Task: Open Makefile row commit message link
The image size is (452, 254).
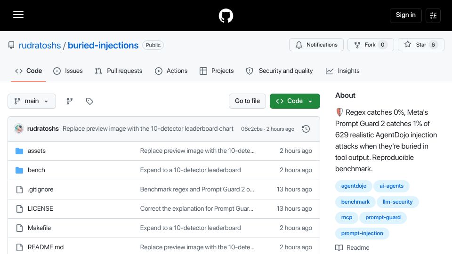Action: coord(190,228)
